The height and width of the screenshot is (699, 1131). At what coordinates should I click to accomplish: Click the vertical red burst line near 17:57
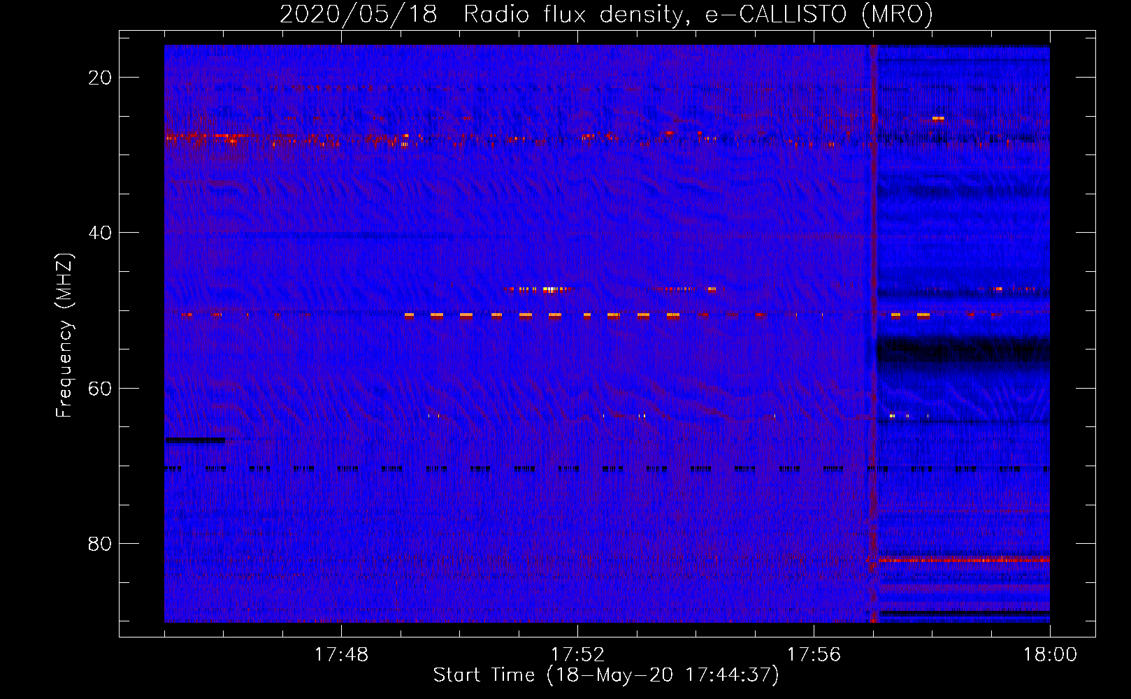click(x=873, y=333)
